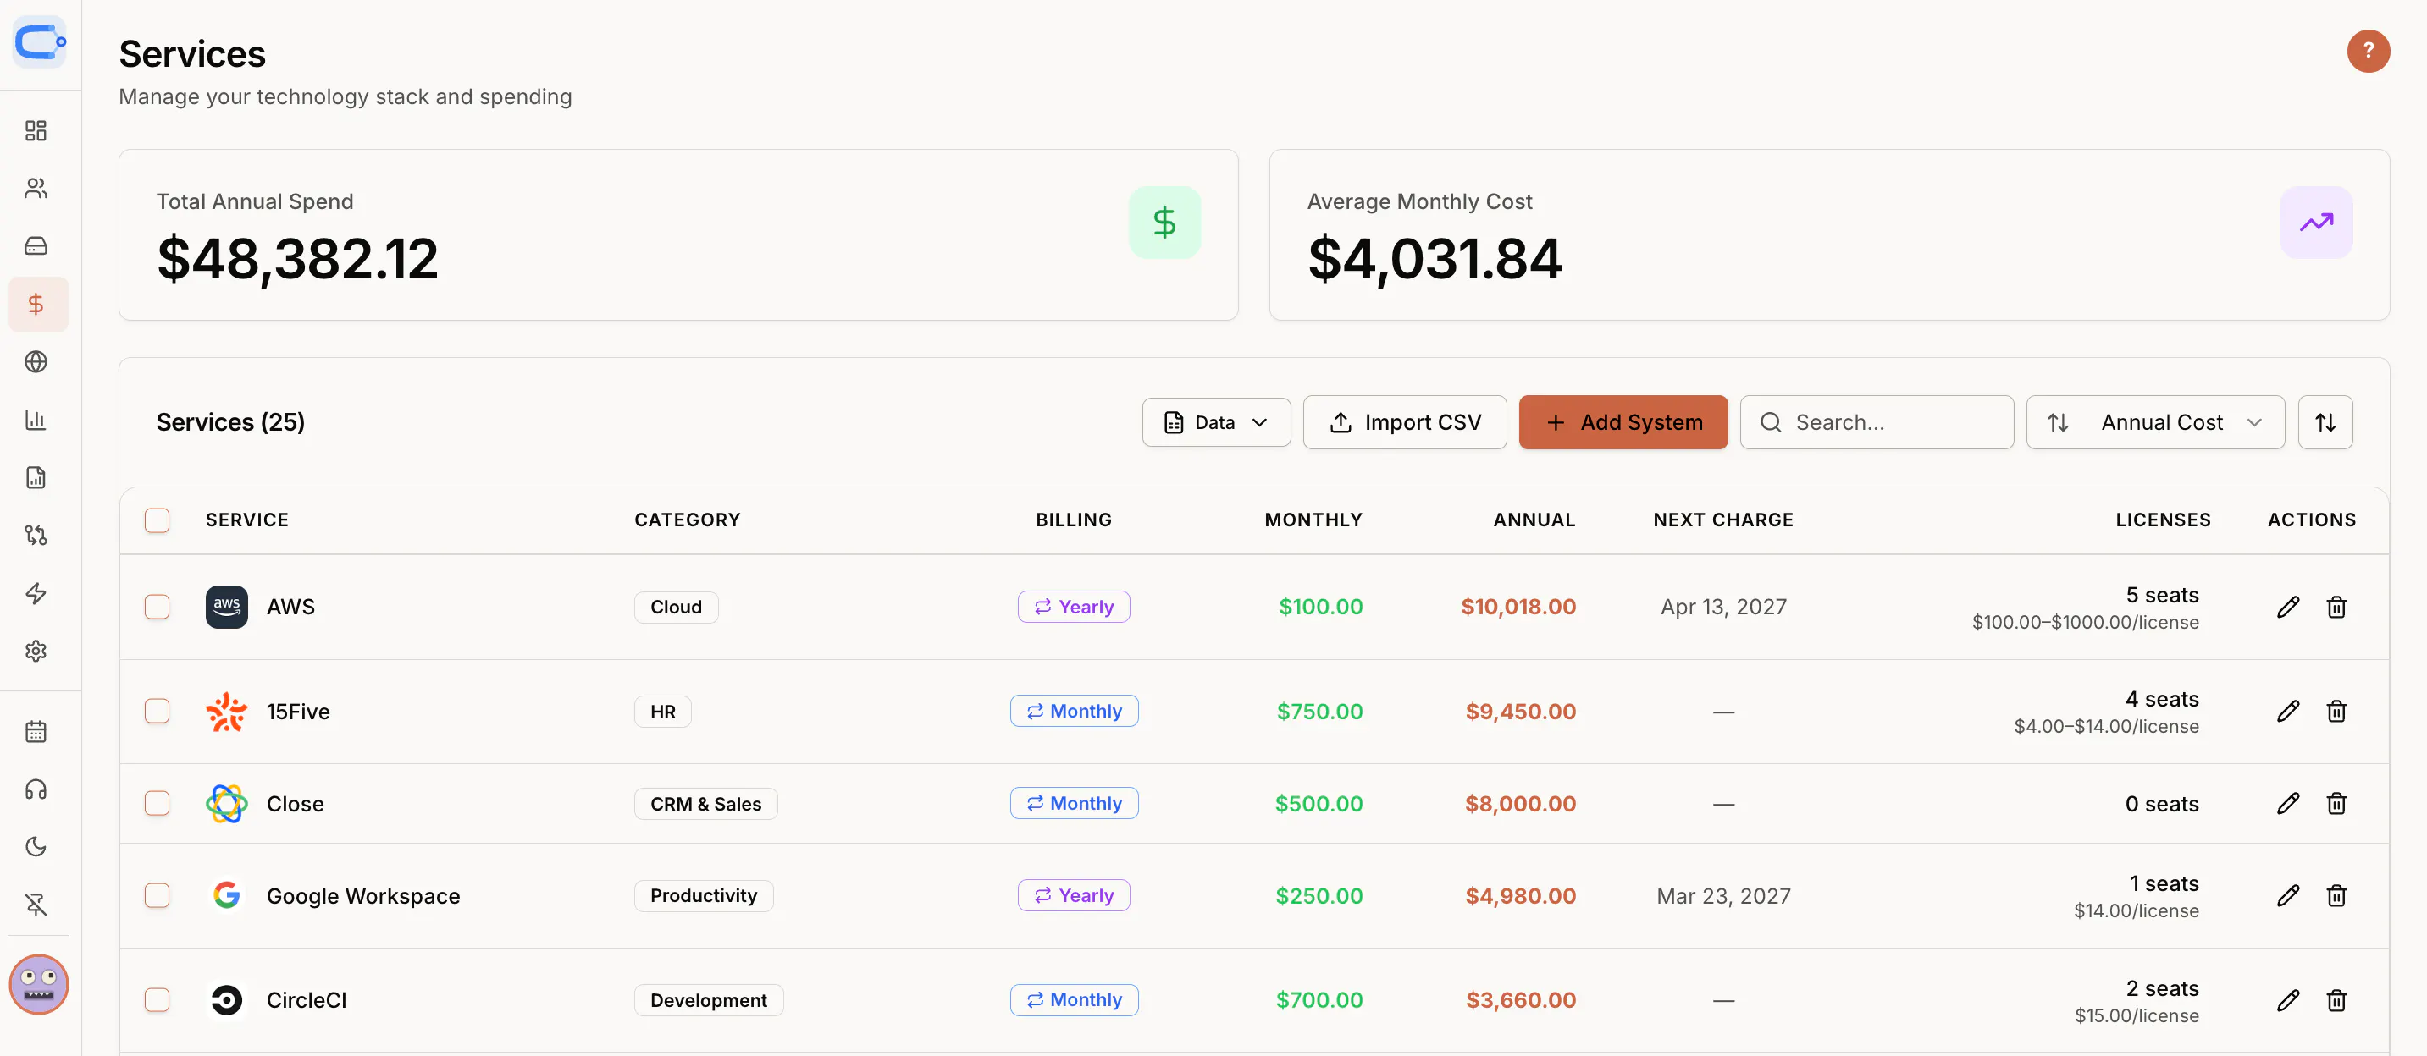Click the CRM & Sales category badge

pyautogui.click(x=705, y=804)
